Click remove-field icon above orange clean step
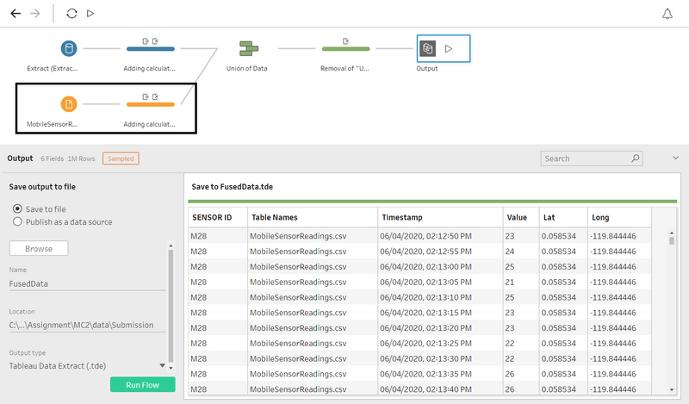 coord(155,96)
